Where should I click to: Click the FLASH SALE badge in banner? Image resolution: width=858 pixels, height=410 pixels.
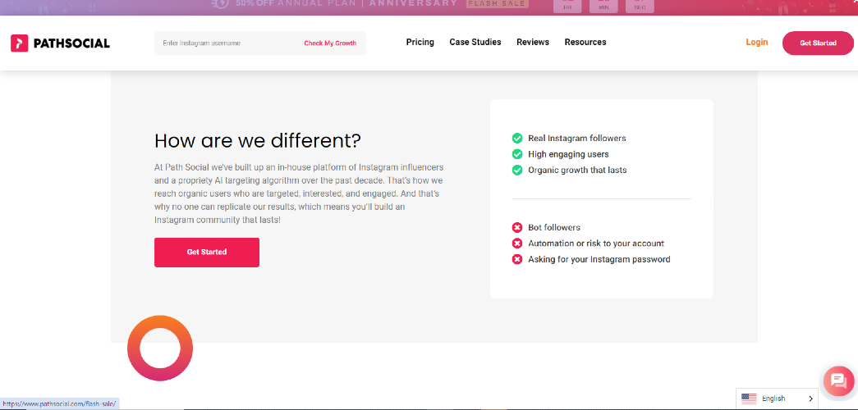(498, 3)
